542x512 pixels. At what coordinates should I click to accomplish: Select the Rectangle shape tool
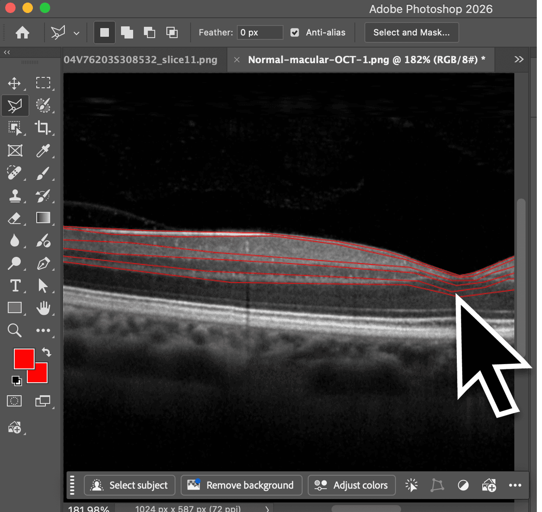[x=15, y=308]
